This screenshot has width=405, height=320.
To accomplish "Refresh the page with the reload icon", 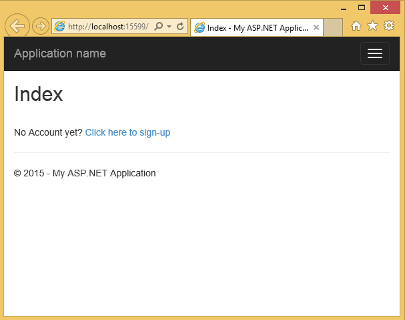I will pyautogui.click(x=180, y=26).
